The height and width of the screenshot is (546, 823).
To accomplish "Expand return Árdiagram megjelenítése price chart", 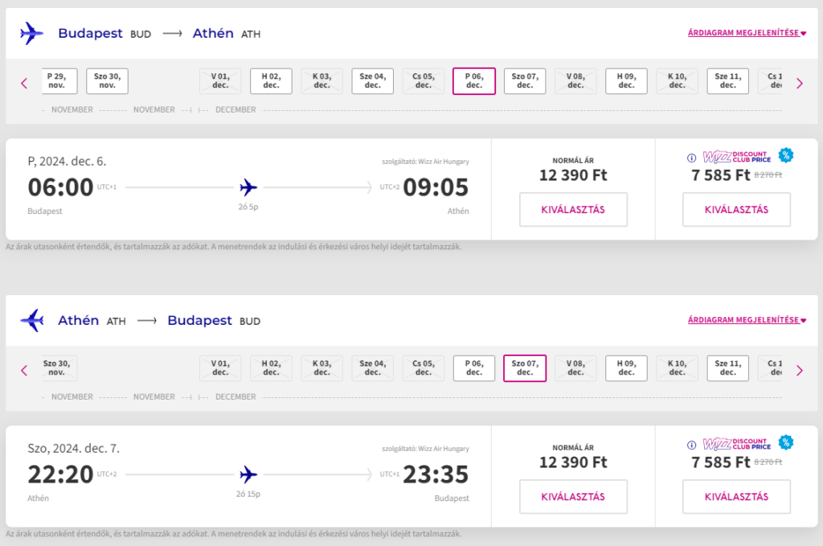I will pos(747,320).
